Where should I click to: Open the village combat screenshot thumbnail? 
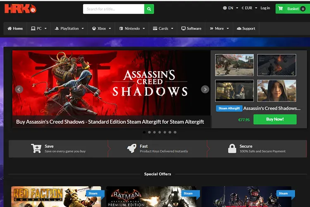[234, 65]
